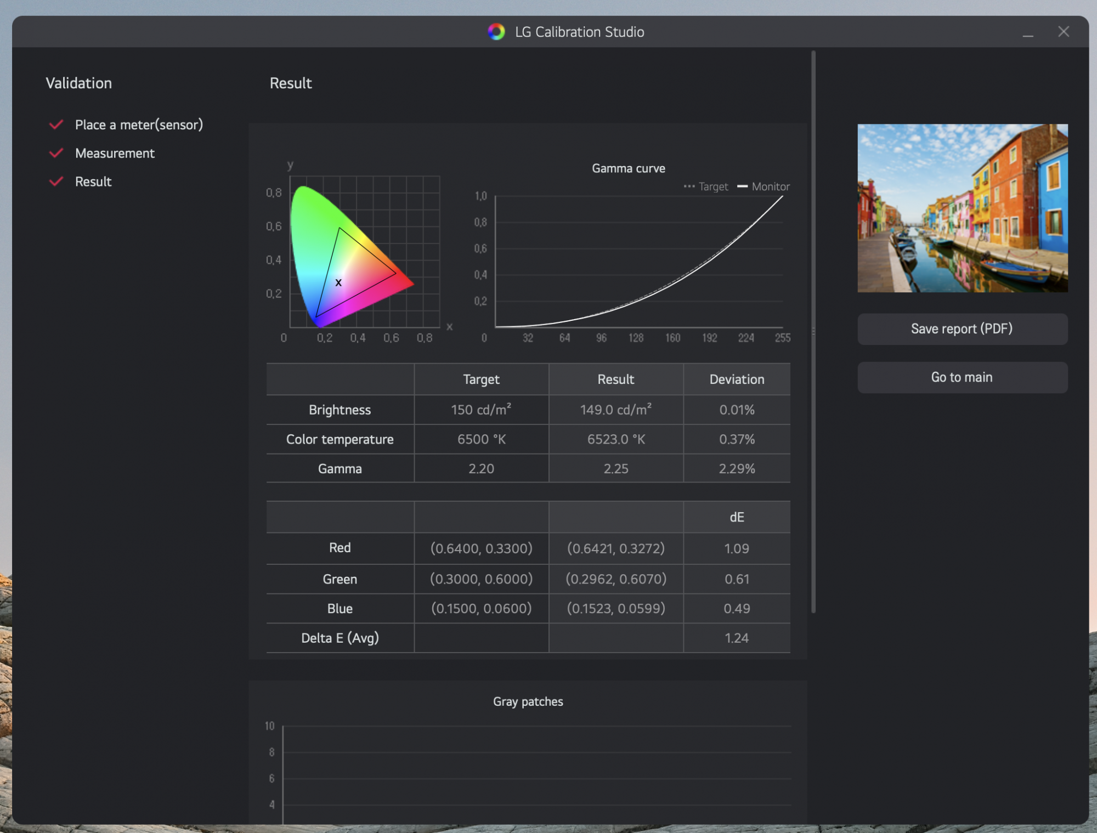Click the checkmark beside Place a meter(sensor)
This screenshot has width=1097, height=833.
pyautogui.click(x=56, y=124)
